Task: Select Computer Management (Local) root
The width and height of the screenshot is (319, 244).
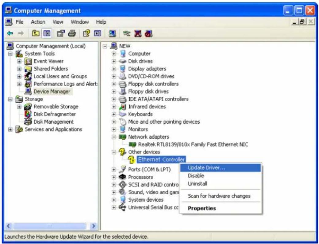Action: pos(50,46)
